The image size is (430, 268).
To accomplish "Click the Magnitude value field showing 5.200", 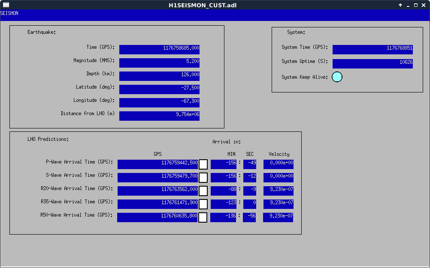I will coord(159,63).
